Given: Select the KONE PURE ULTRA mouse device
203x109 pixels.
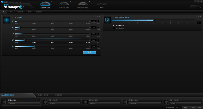Looking at the screenshot, I should [x=83, y=5].
